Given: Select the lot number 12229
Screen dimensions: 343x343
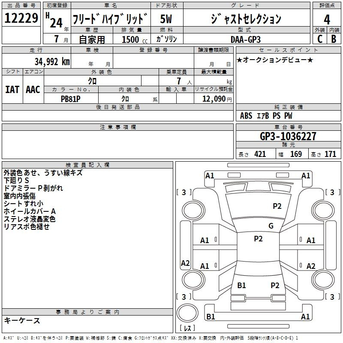Looking at the screenshot, I should click(x=21, y=18).
